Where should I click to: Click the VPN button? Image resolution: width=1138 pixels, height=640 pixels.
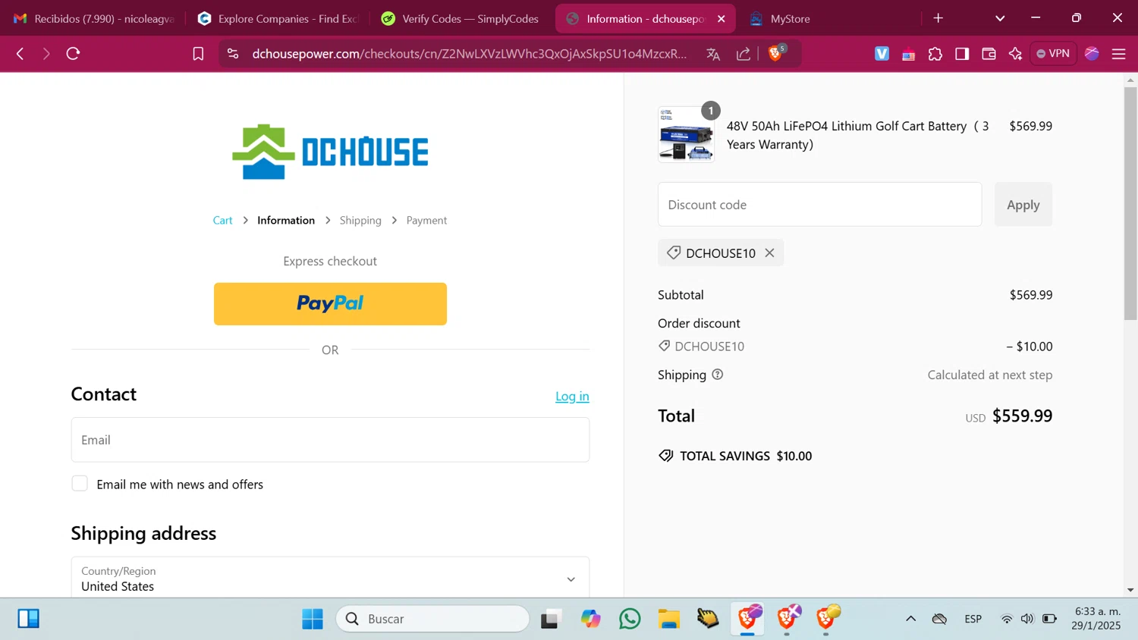pos(1053,54)
